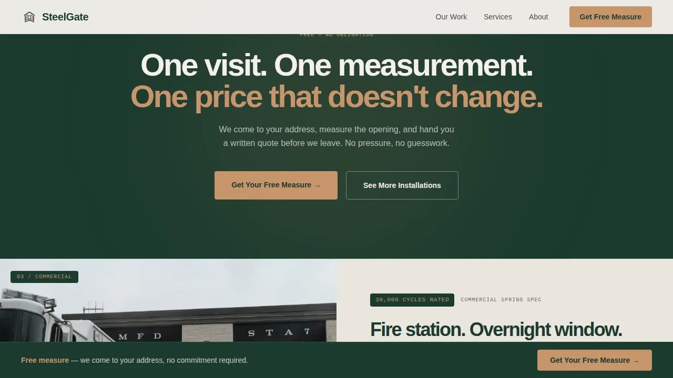673x378 pixels.
Task: Click the SteelGate garage door logo icon
Action: [29, 16]
